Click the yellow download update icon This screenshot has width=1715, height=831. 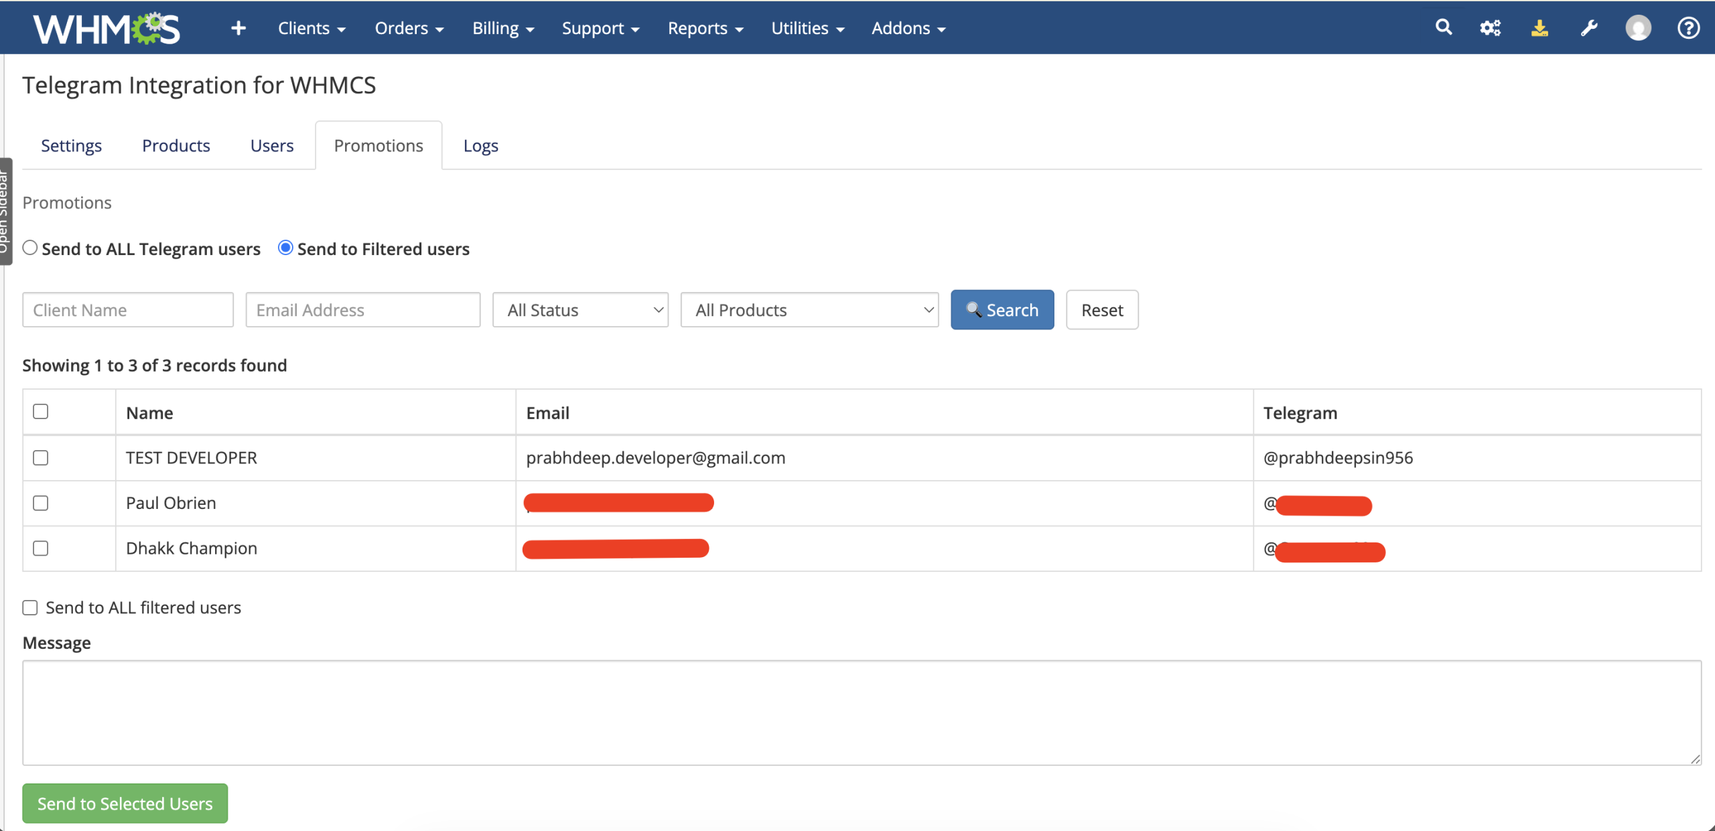(1539, 28)
